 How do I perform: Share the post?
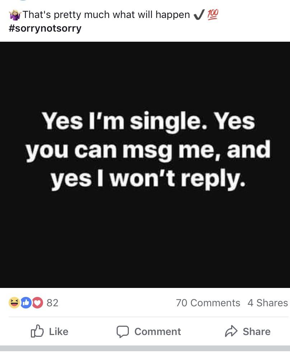click(248, 331)
